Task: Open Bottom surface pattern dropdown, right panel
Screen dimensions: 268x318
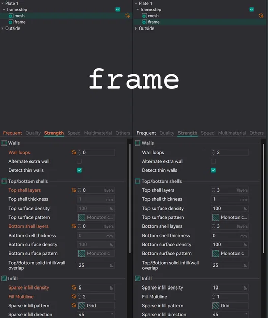Action: click(230, 253)
